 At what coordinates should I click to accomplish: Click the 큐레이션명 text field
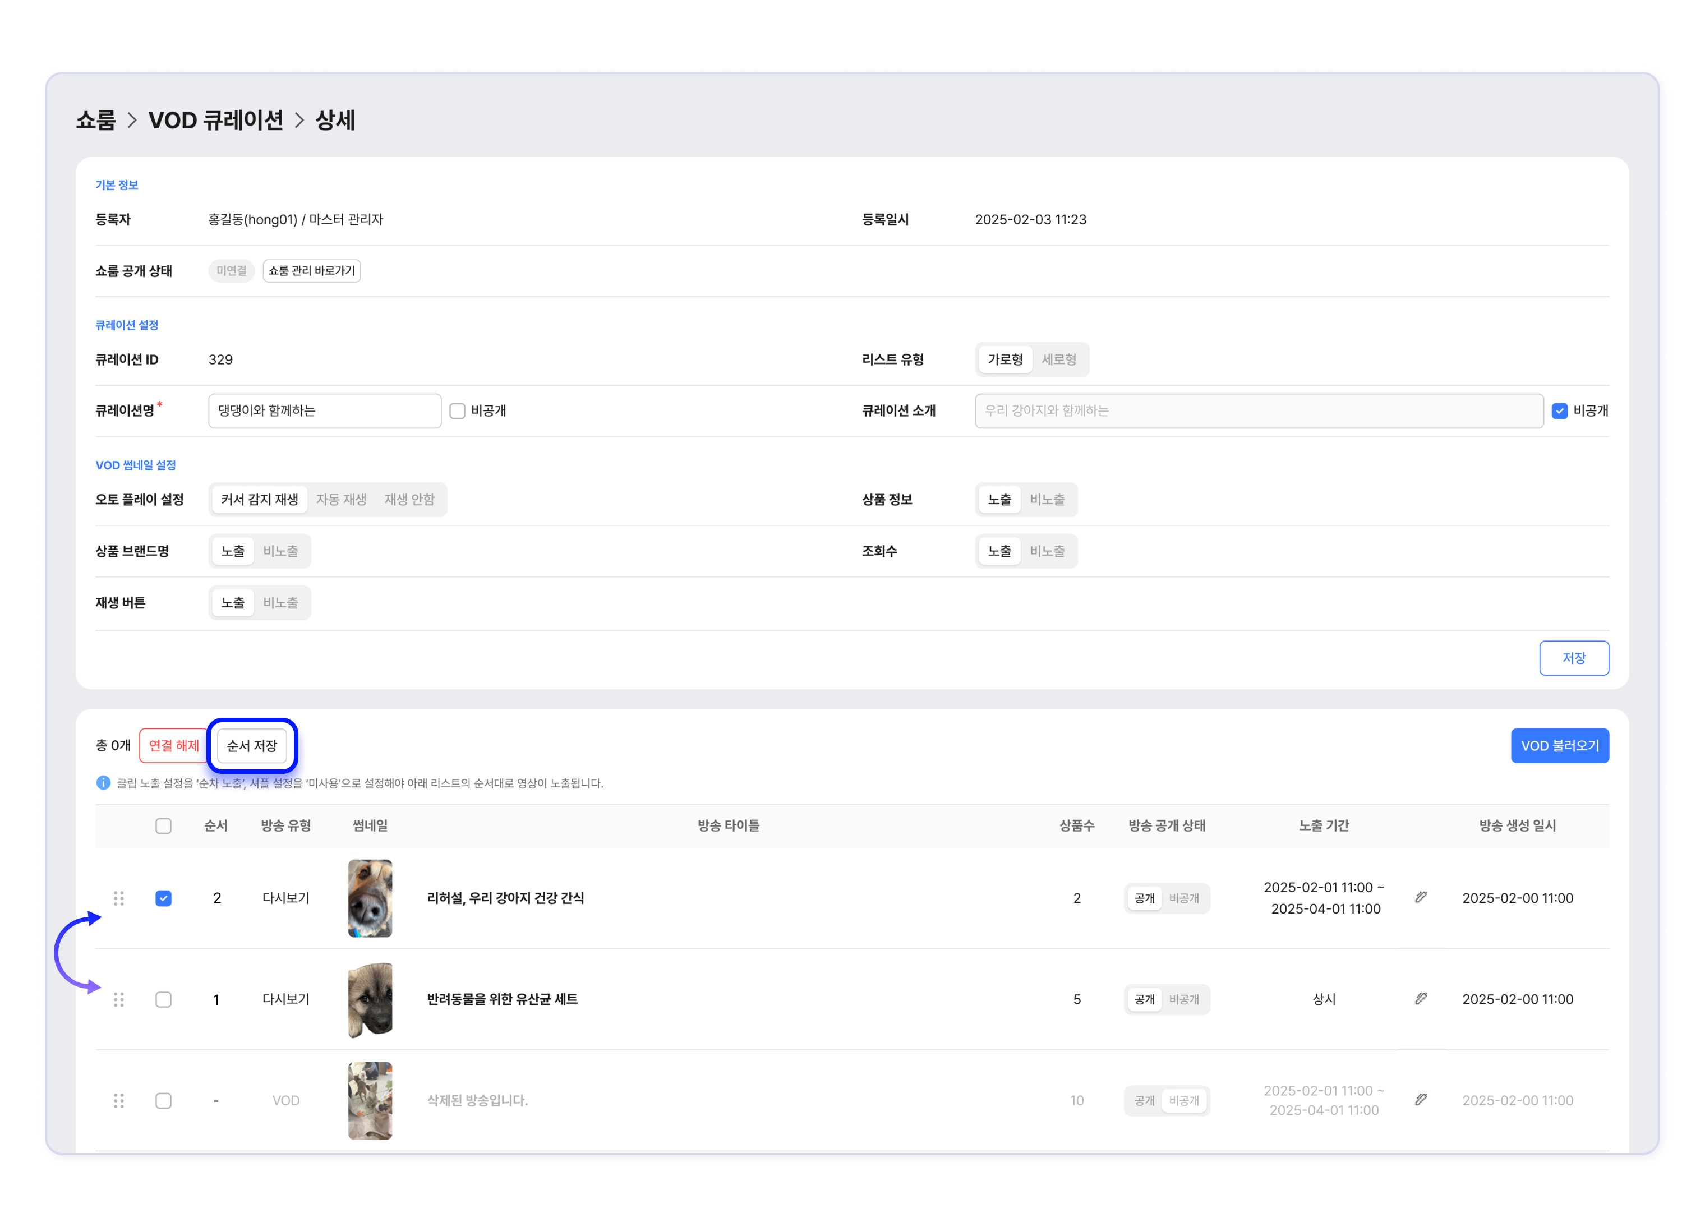coord(324,410)
